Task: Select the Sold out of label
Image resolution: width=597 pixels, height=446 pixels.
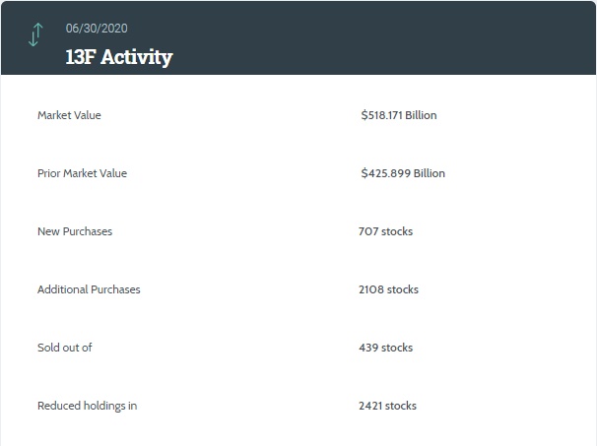Action: 65,348
